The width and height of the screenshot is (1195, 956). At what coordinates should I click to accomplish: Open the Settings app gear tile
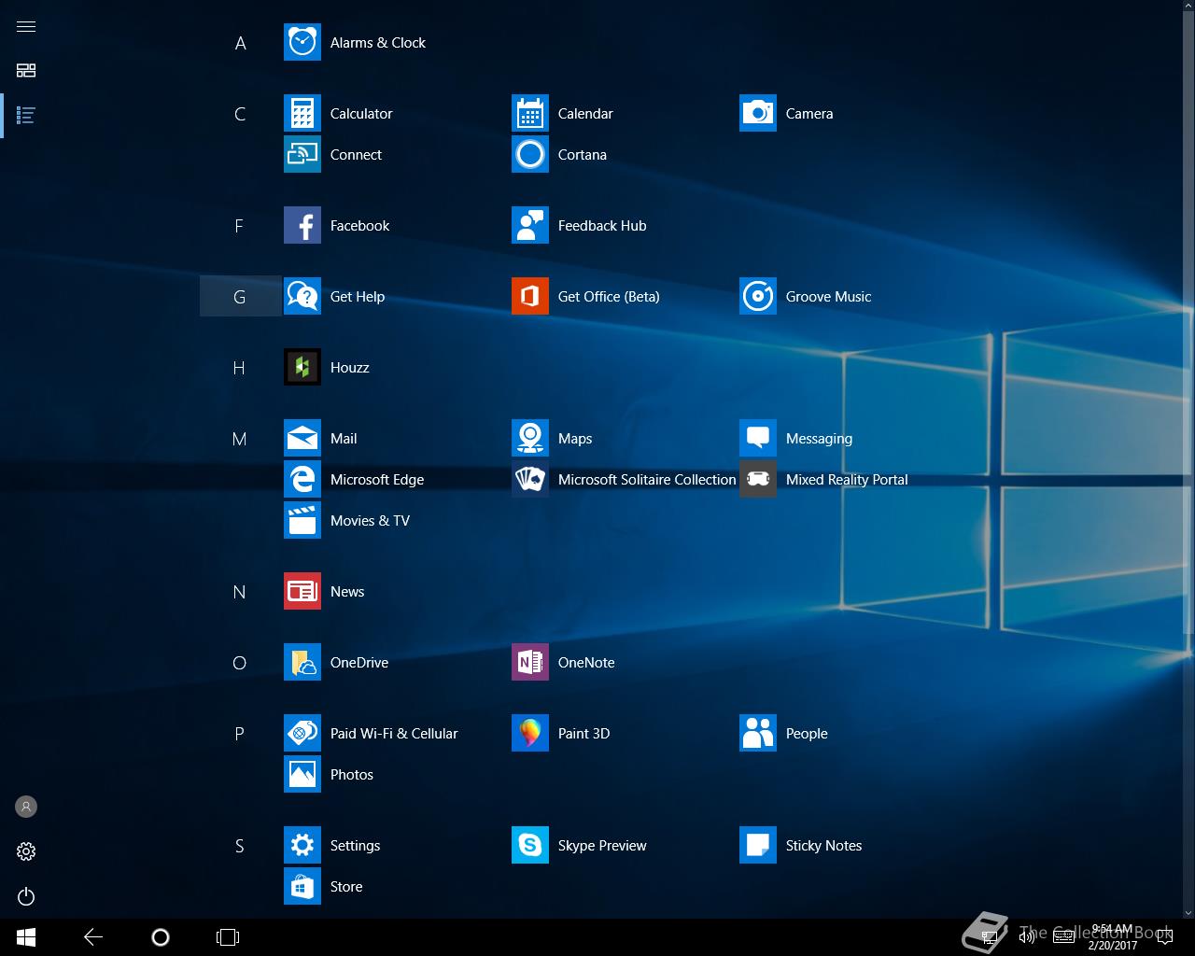(302, 845)
